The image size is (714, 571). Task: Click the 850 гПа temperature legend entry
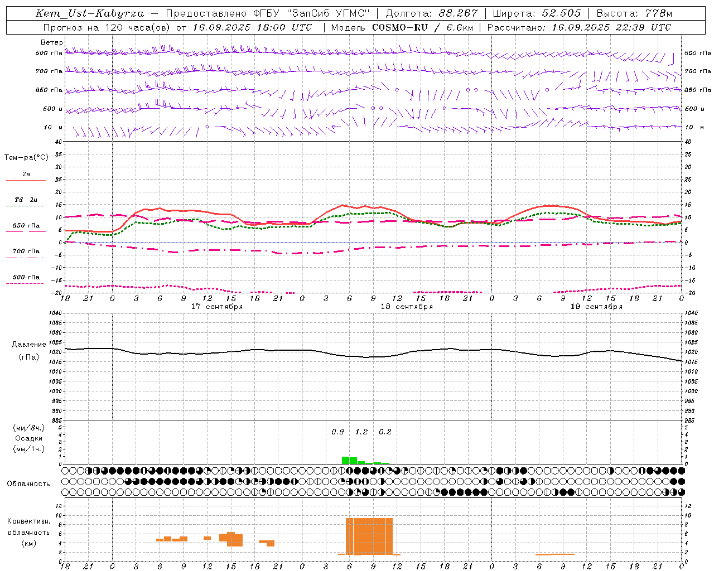(x=26, y=226)
